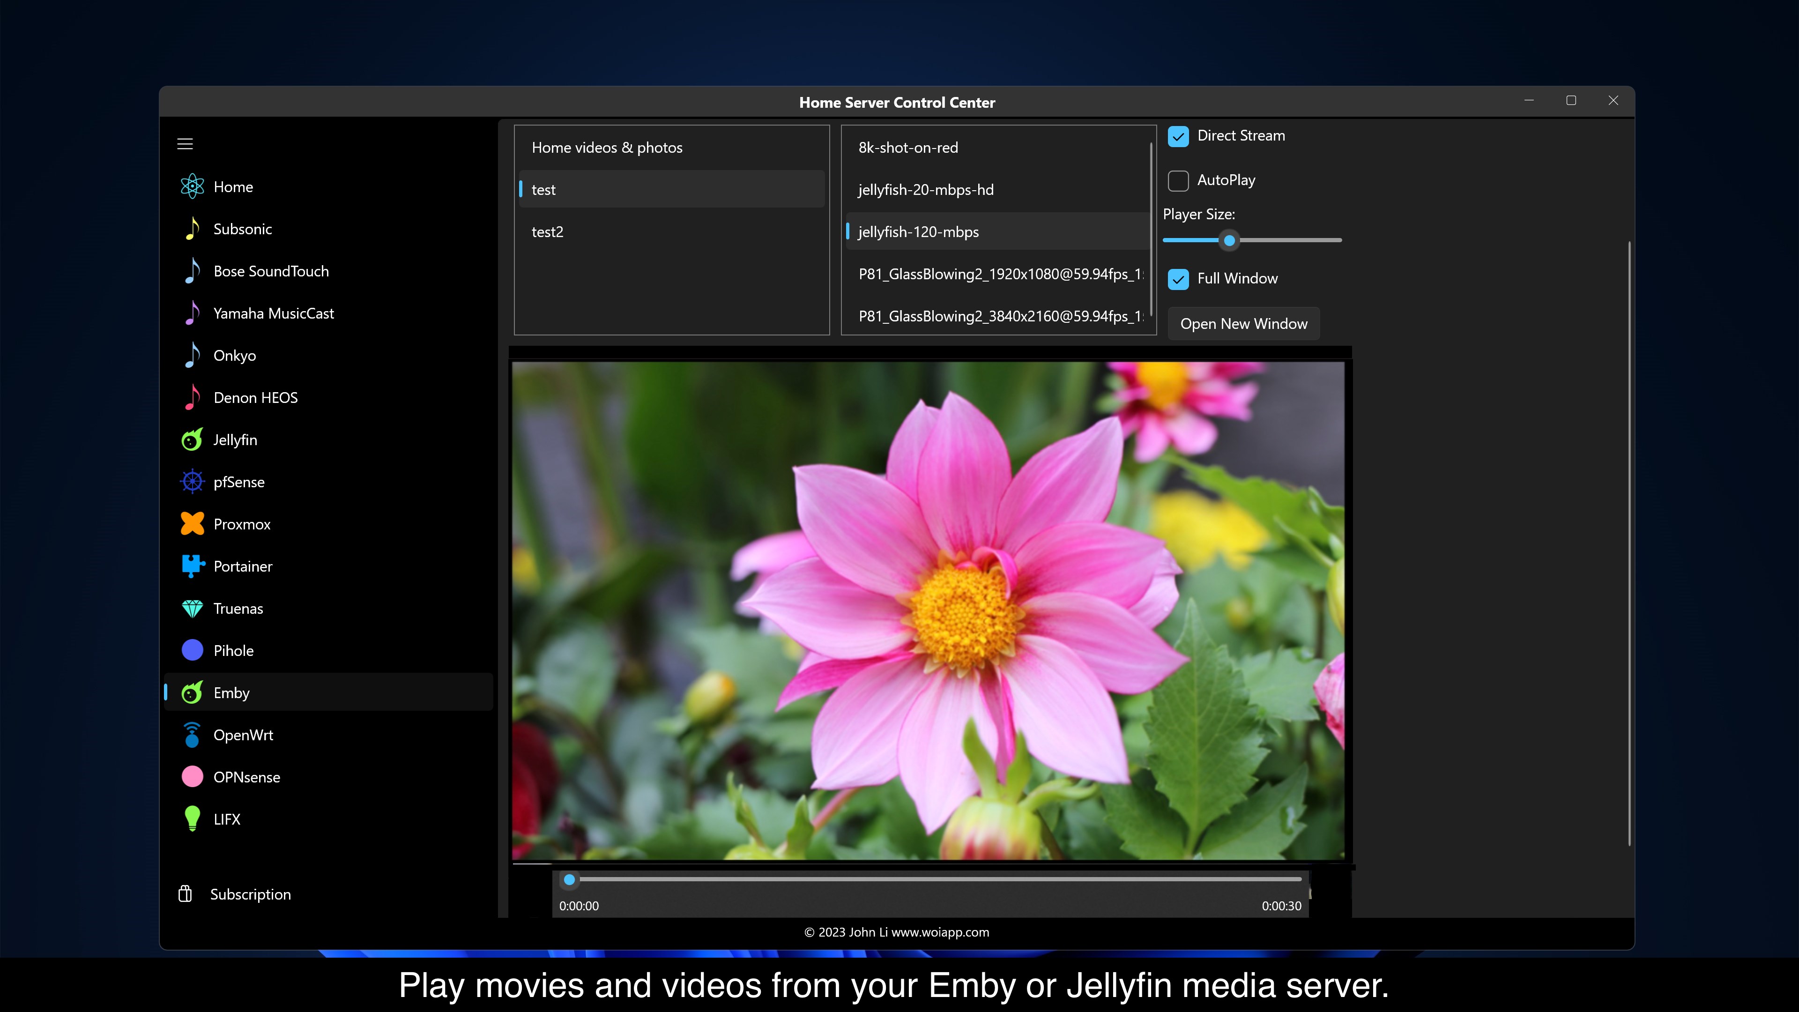Choose jellyfish-20-mbps-hd from video list
This screenshot has width=1799, height=1012.
point(925,189)
